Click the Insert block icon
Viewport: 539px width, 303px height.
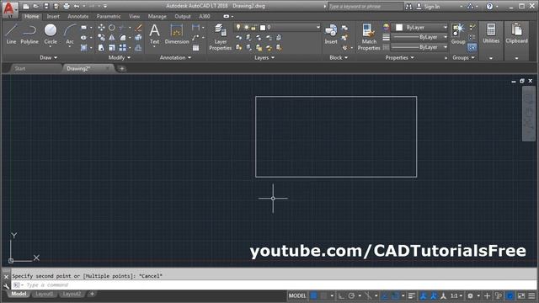(x=331, y=34)
